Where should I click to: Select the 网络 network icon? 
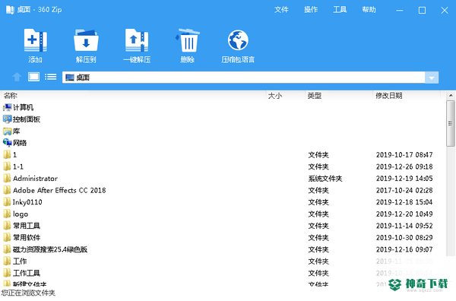click(7, 143)
